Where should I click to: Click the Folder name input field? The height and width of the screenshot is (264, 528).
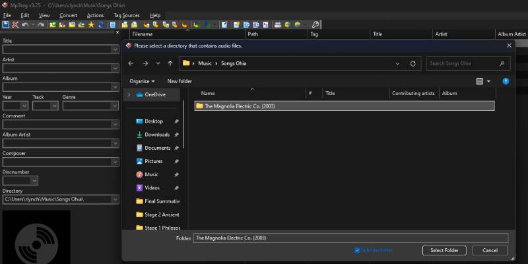click(x=350, y=238)
